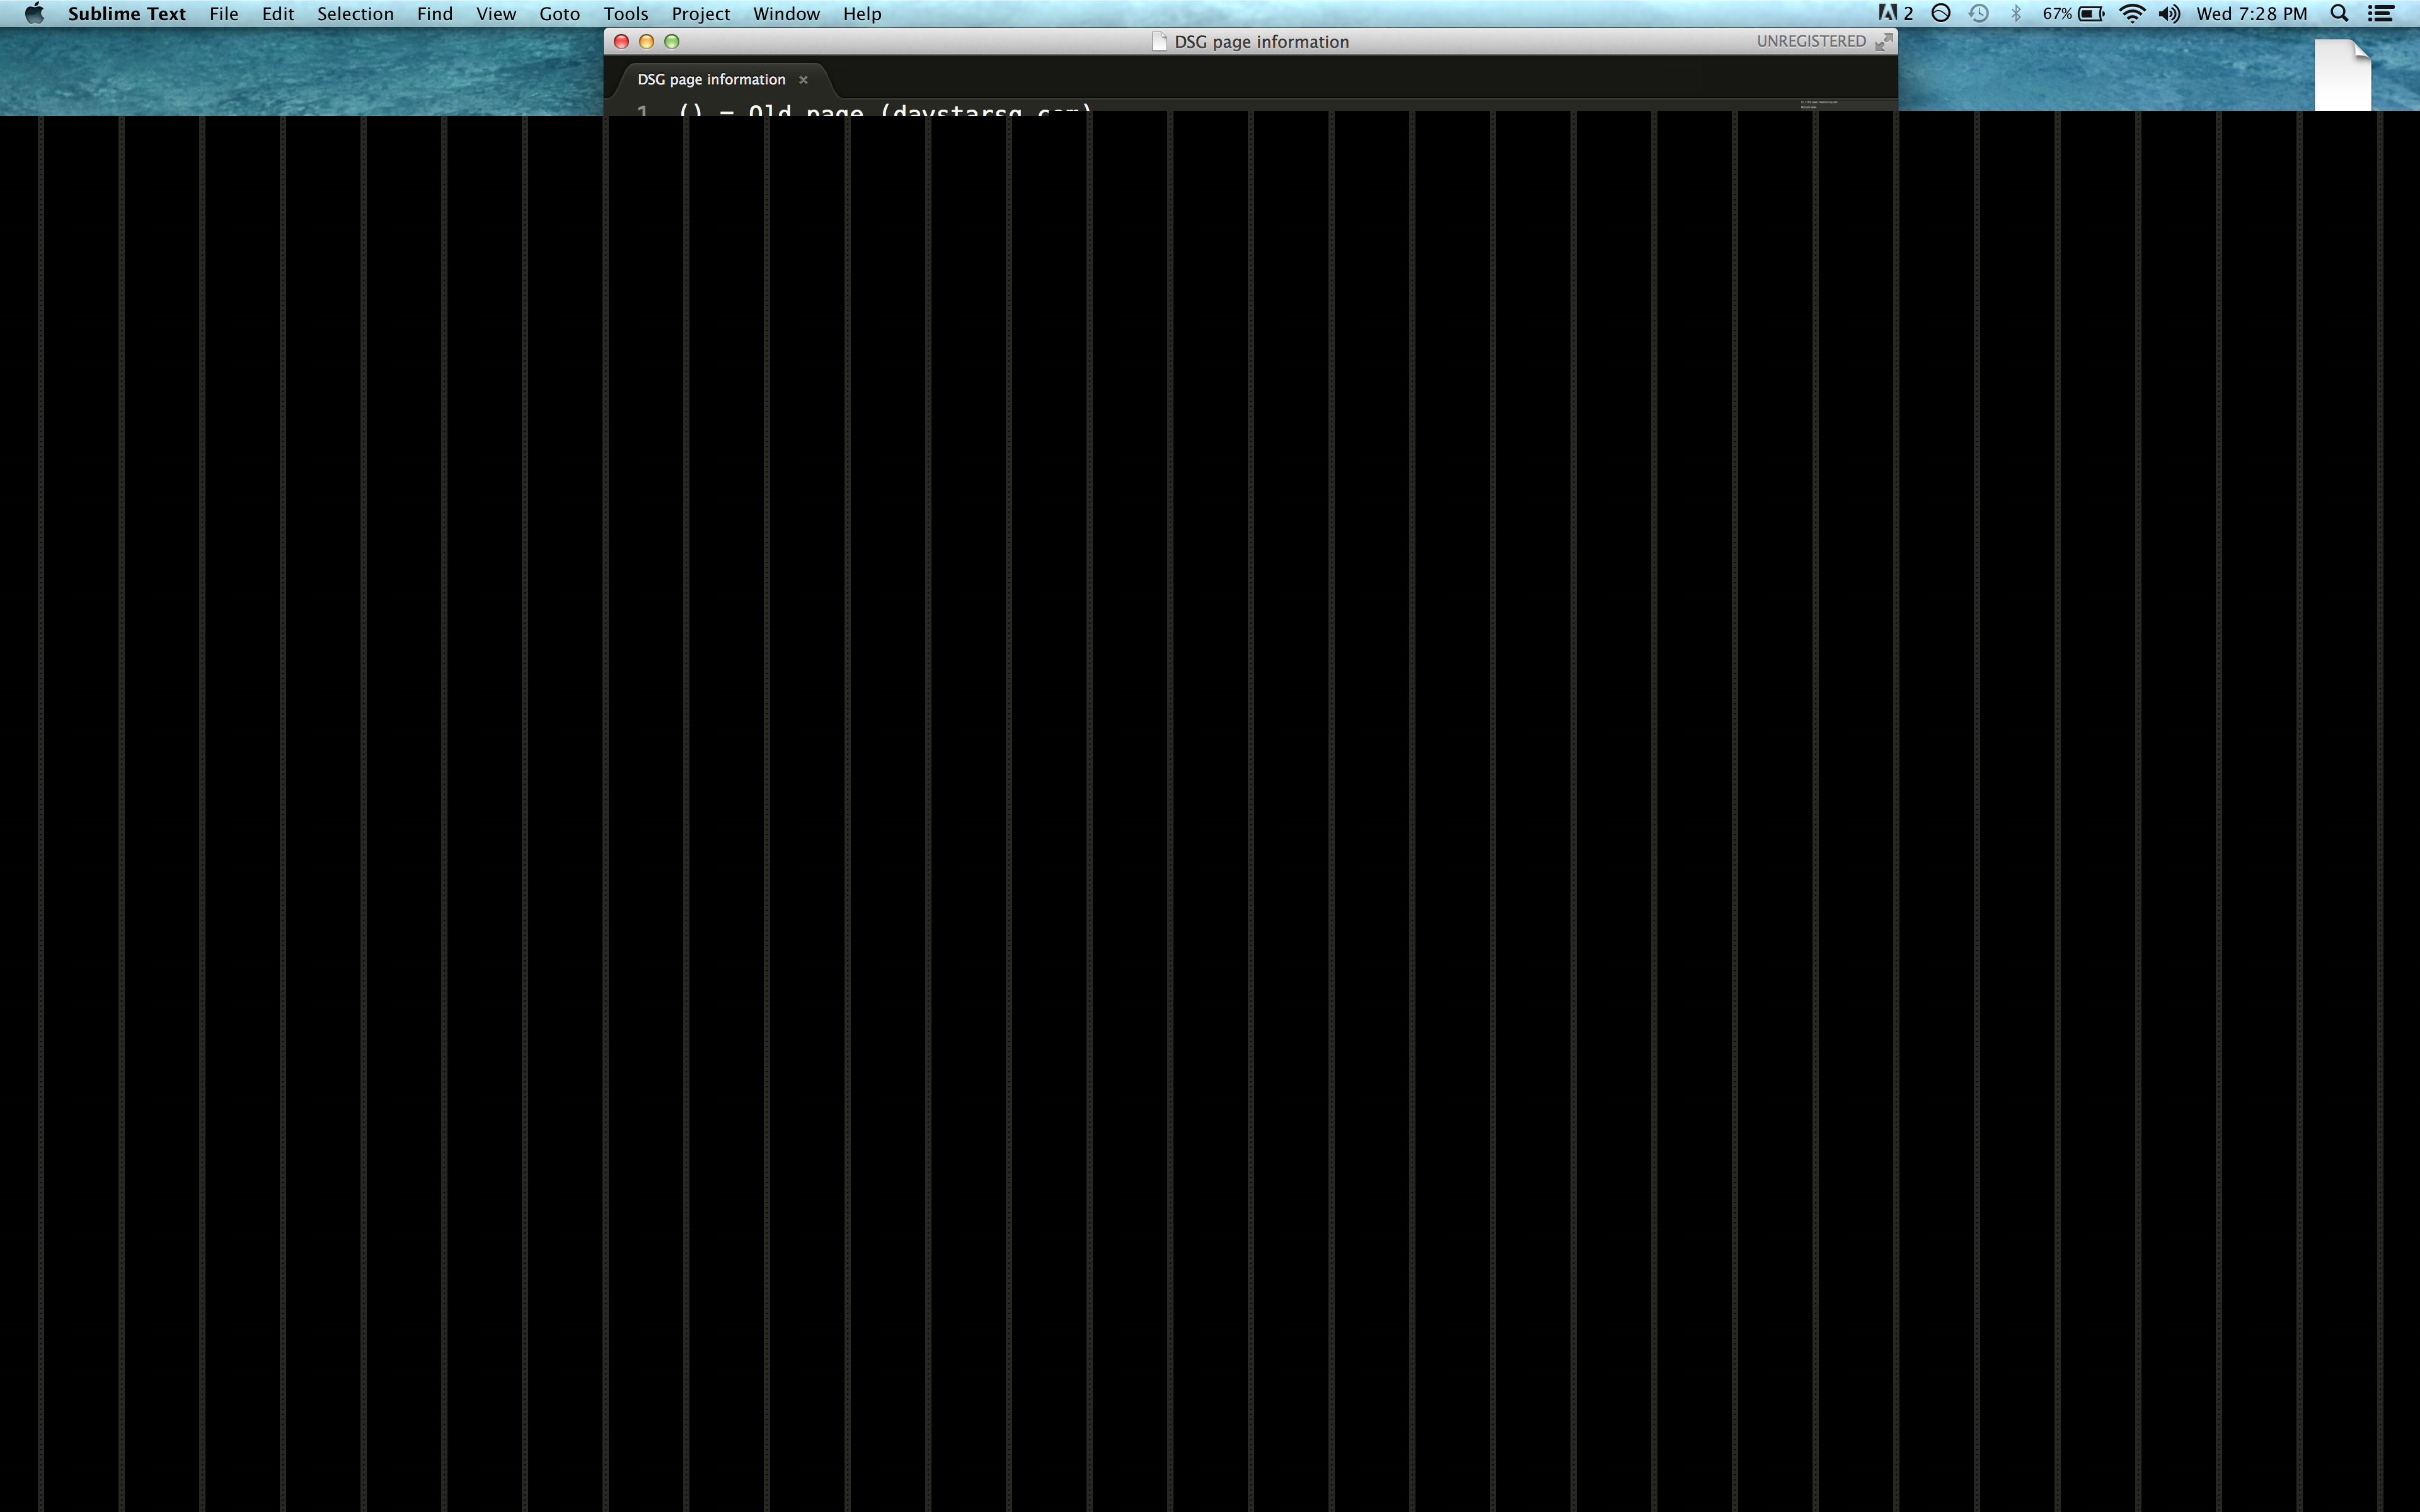Image resolution: width=2420 pixels, height=1512 pixels.
Task: Click the blank file on desktop
Action: tap(2342, 75)
